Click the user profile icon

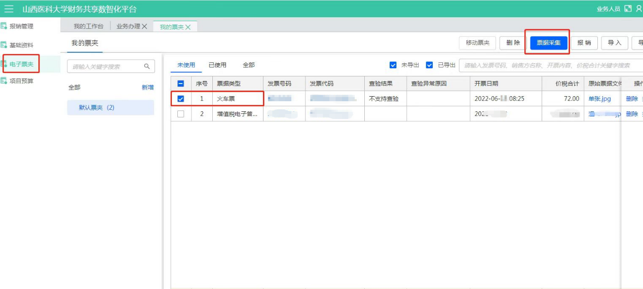(638, 9)
